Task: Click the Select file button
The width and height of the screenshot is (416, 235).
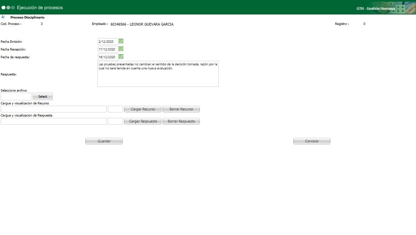Action: pyautogui.click(x=43, y=97)
